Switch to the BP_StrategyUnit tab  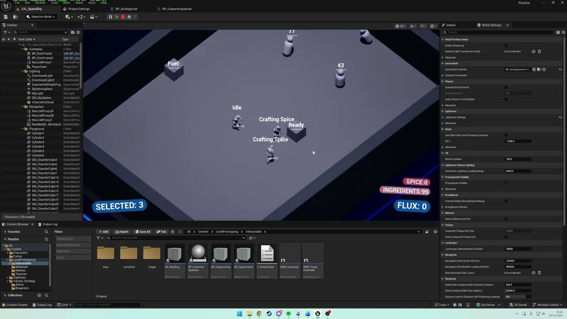(124, 9)
